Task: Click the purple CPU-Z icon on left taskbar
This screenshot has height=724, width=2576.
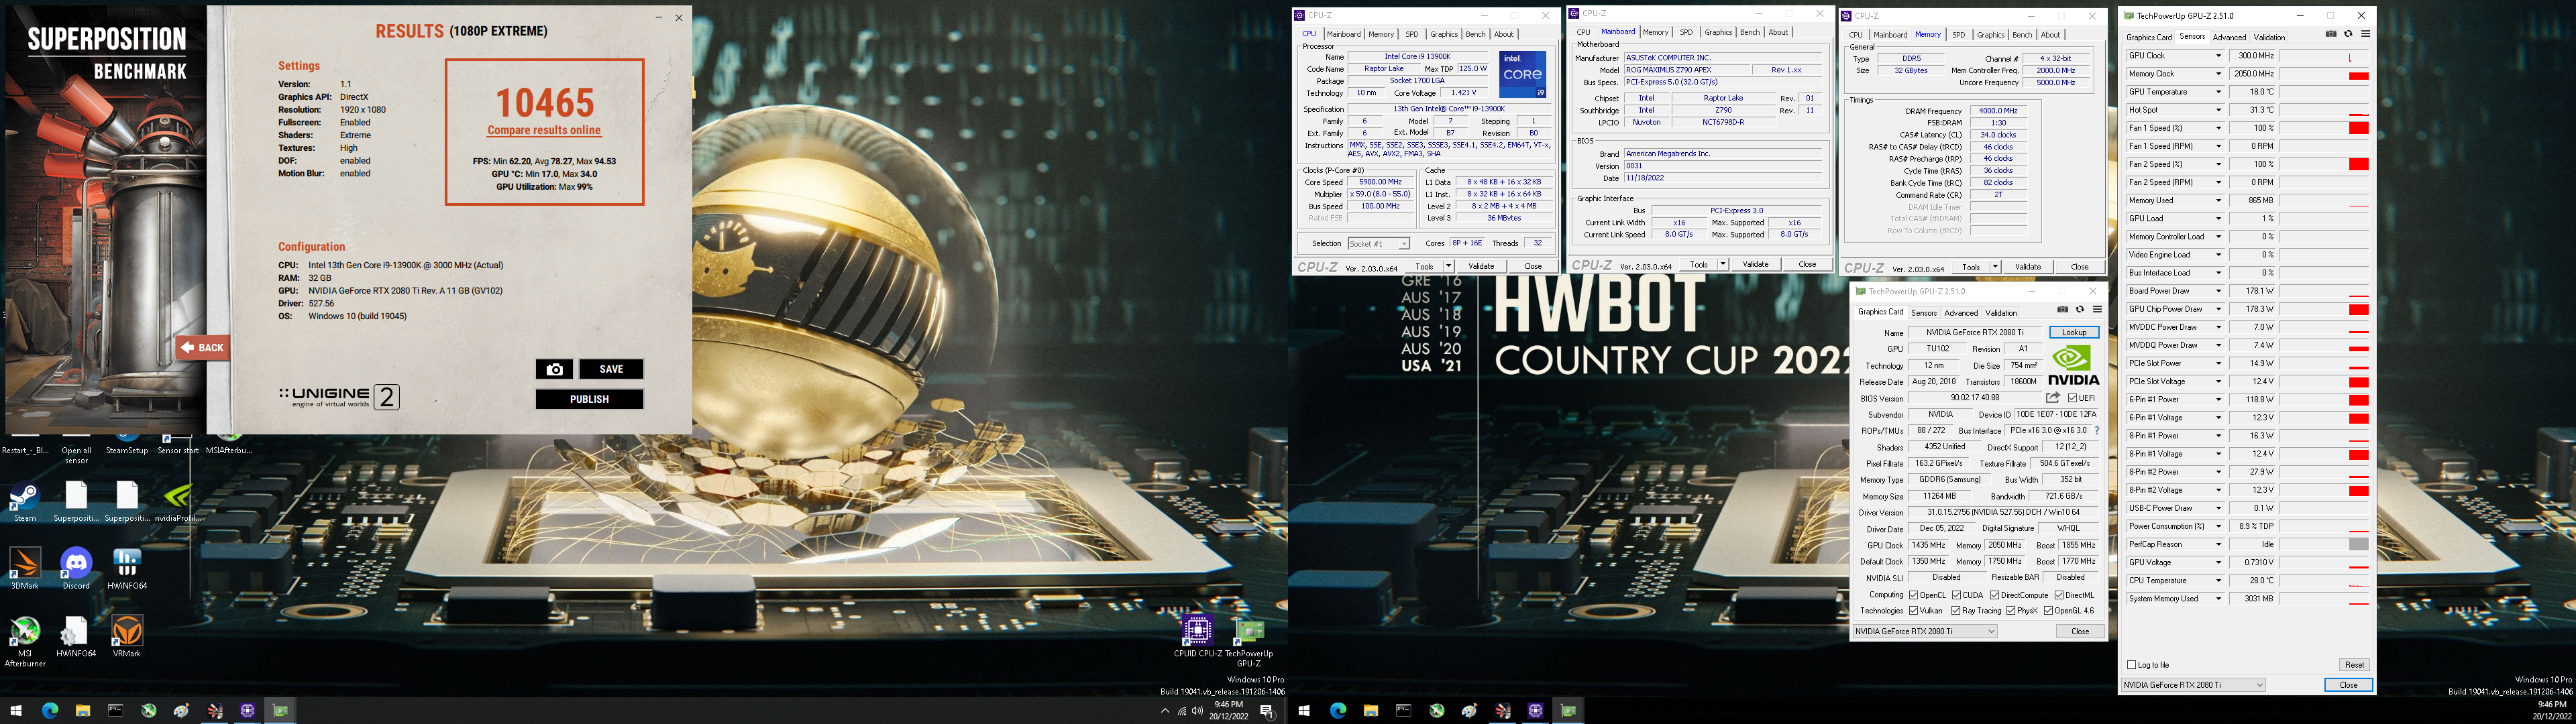Action: click(x=247, y=711)
